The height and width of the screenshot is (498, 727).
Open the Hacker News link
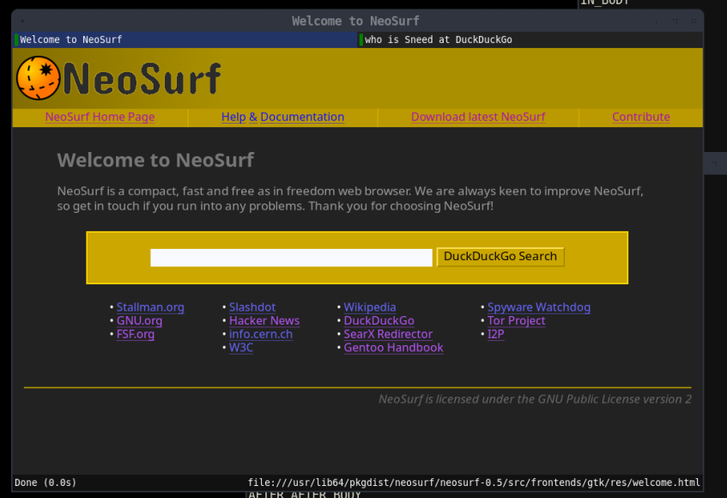(264, 320)
